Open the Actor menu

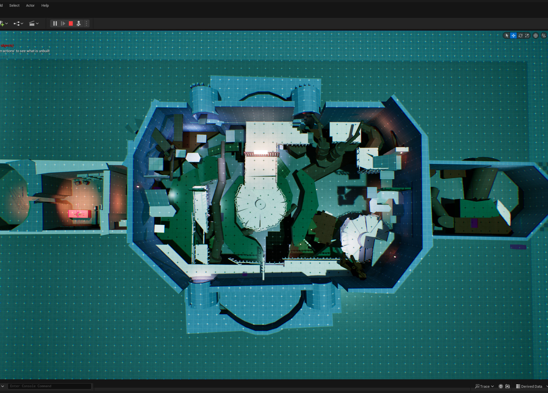click(x=30, y=5)
